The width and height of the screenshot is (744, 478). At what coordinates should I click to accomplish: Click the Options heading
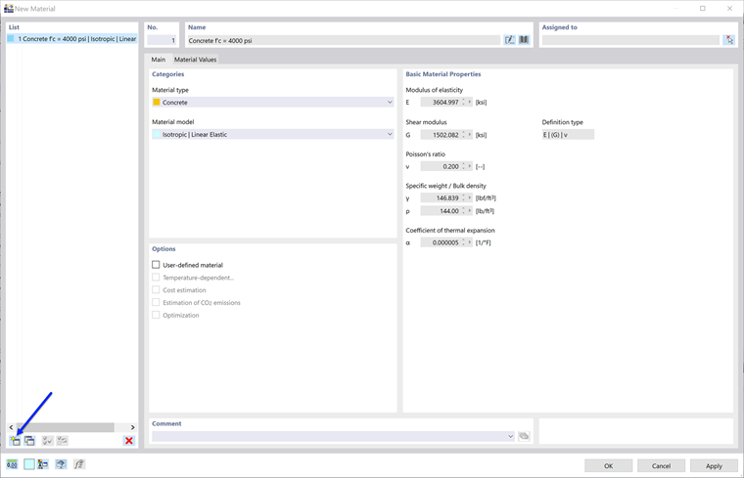click(163, 249)
